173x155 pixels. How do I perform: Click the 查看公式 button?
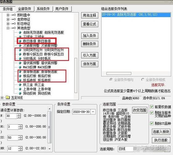90,24
